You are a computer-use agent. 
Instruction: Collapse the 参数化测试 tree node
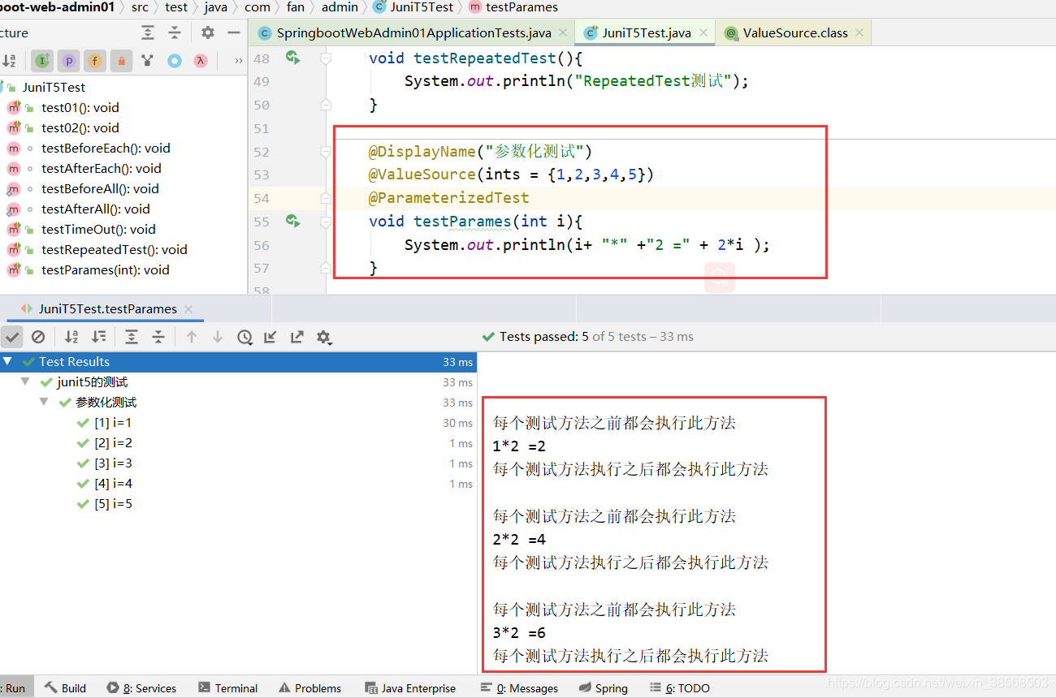pos(43,403)
